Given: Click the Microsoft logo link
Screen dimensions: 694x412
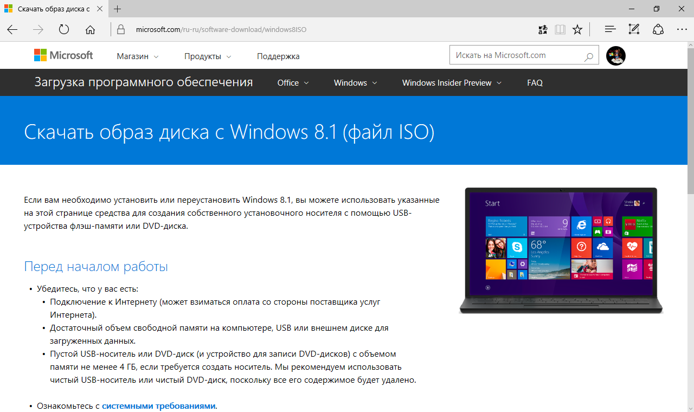Looking at the screenshot, I should [x=63, y=55].
